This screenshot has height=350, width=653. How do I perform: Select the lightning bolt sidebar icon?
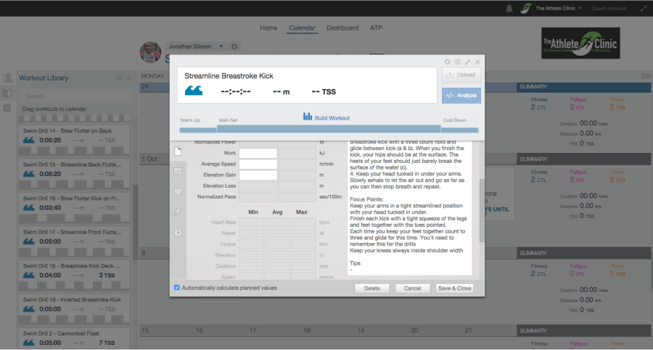[x=178, y=212]
